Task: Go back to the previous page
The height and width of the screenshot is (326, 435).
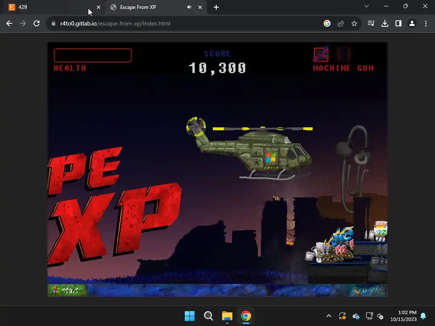Action: [x=9, y=24]
